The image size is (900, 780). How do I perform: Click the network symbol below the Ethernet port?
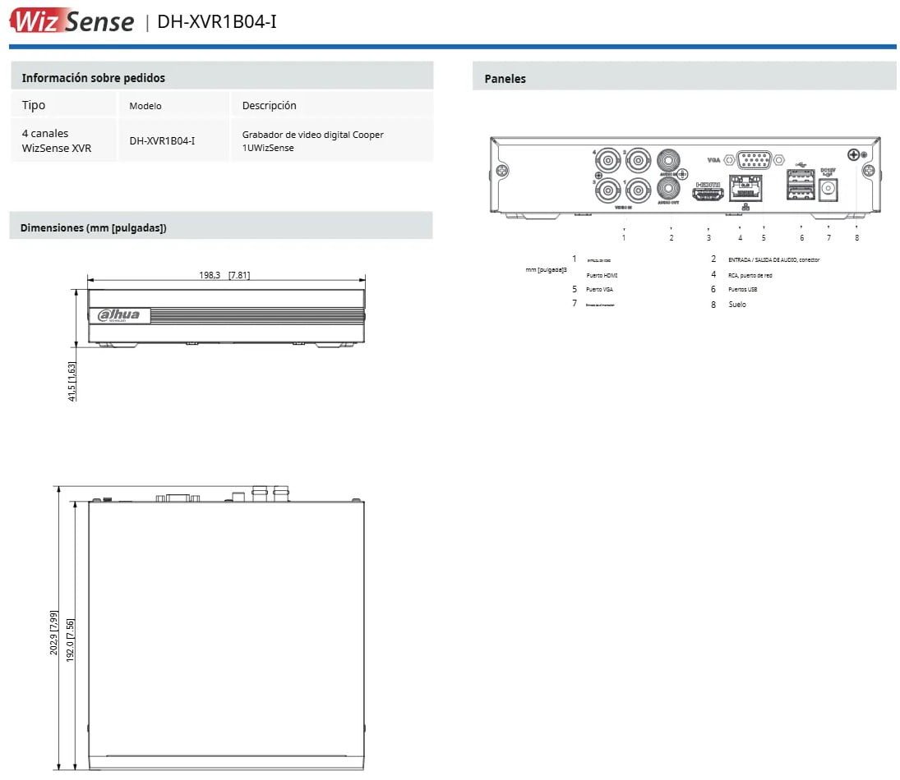(745, 207)
